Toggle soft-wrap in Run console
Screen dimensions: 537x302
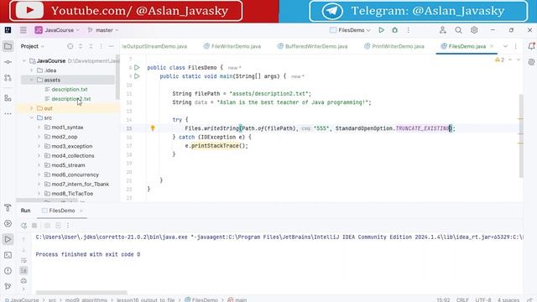click(23, 261)
